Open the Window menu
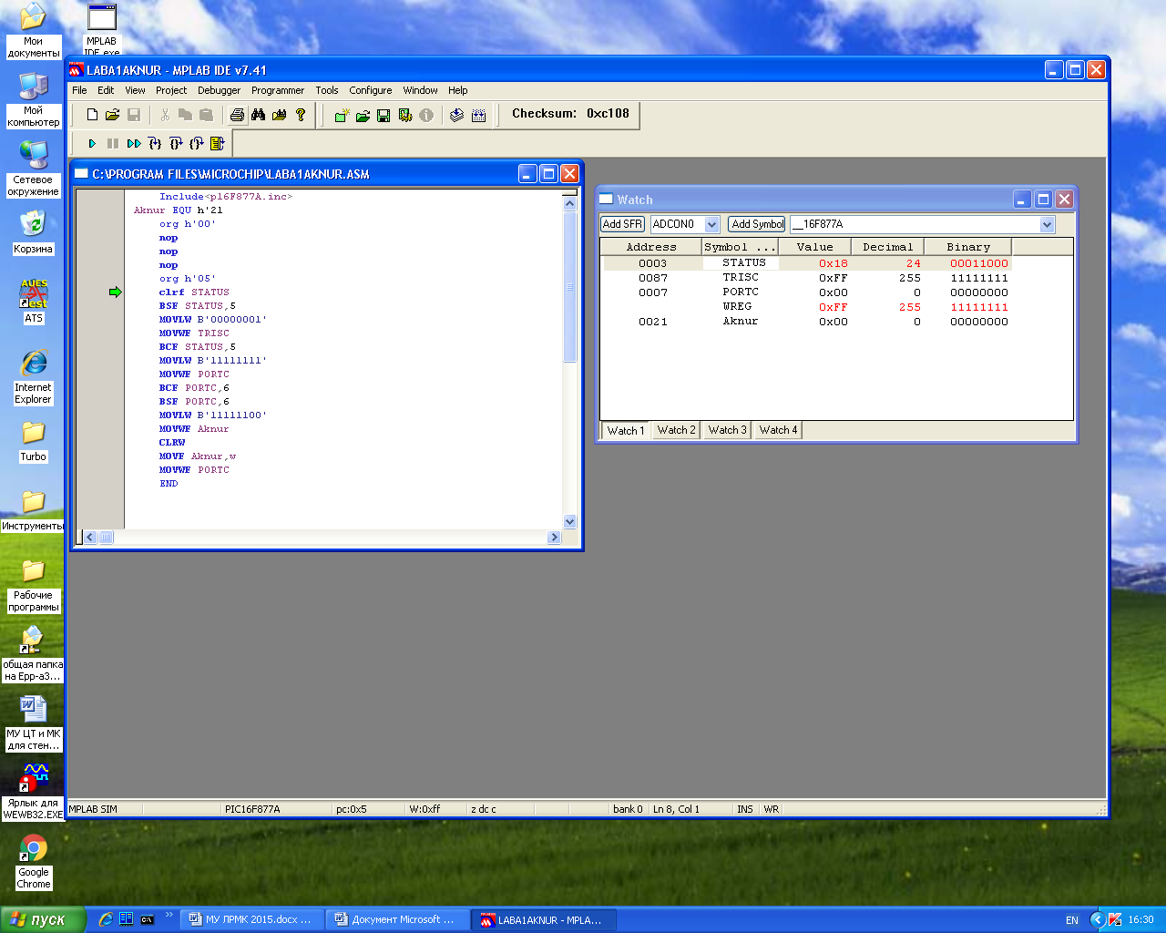The height and width of the screenshot is (933, 1166). point(420,90)
